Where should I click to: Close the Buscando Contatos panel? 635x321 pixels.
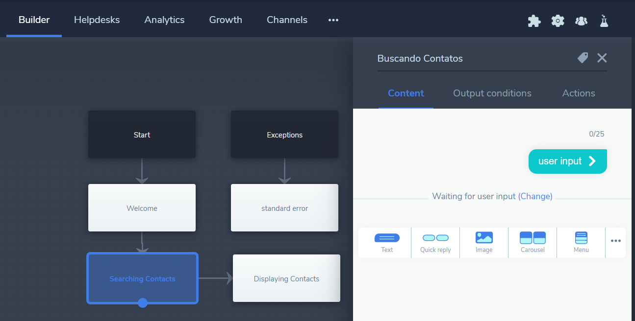tap(602, 58)
